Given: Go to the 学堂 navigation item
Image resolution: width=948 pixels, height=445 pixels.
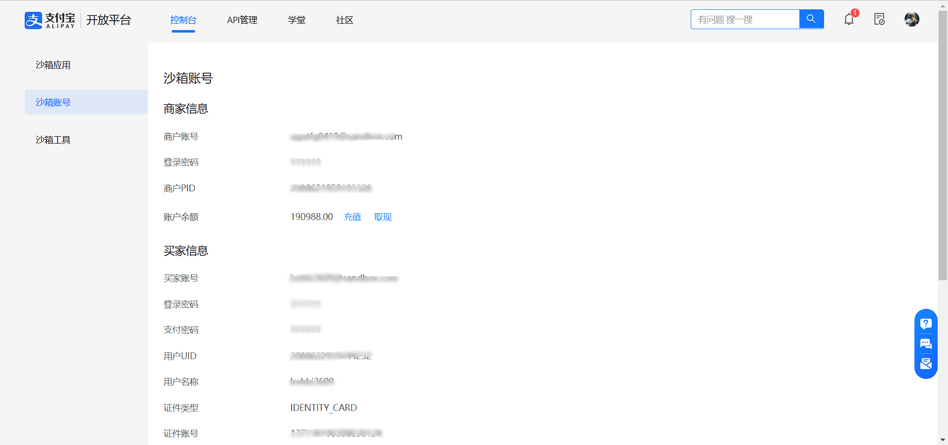Looking at the screenshot, I should 297,20.
